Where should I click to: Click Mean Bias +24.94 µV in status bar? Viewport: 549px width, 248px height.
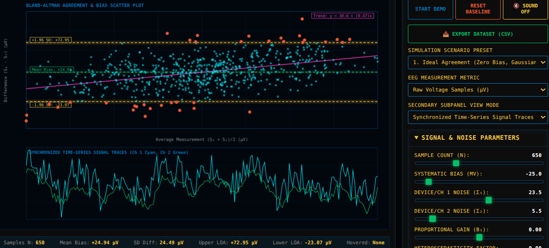89,242
